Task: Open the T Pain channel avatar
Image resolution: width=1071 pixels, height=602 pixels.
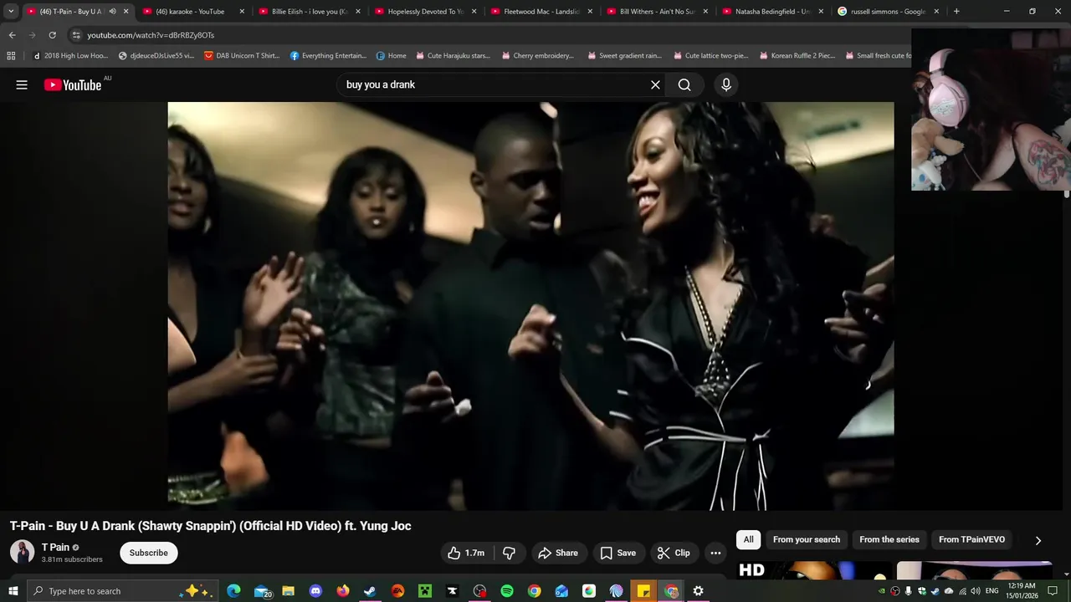Action: (x=22, y=552)
